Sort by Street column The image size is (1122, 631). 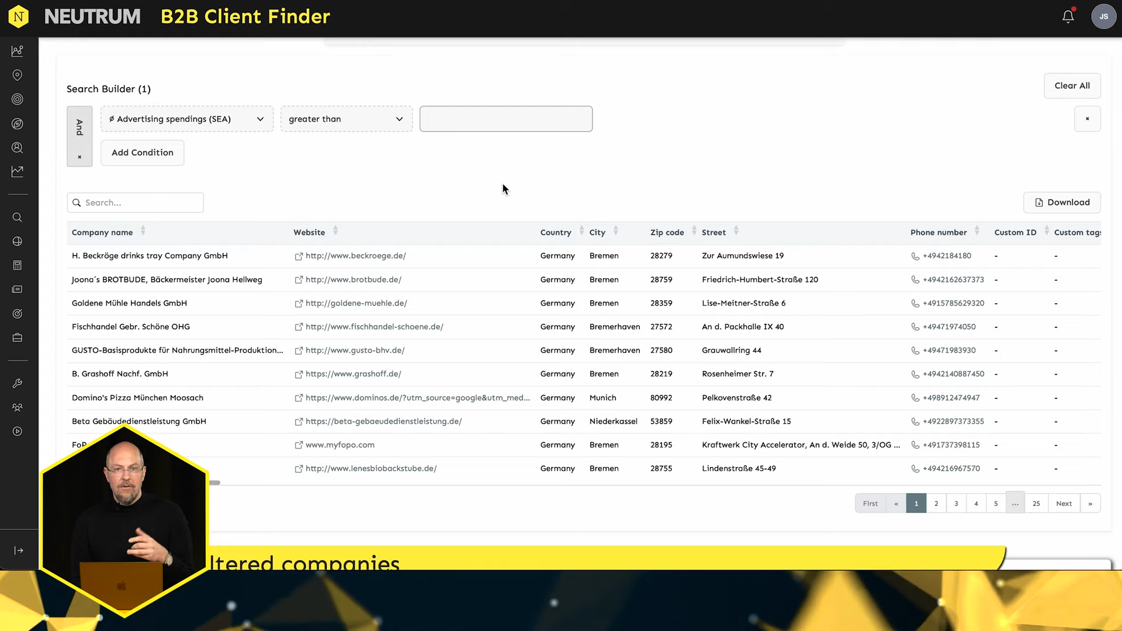pyautogui.click(x=736, y=231)
